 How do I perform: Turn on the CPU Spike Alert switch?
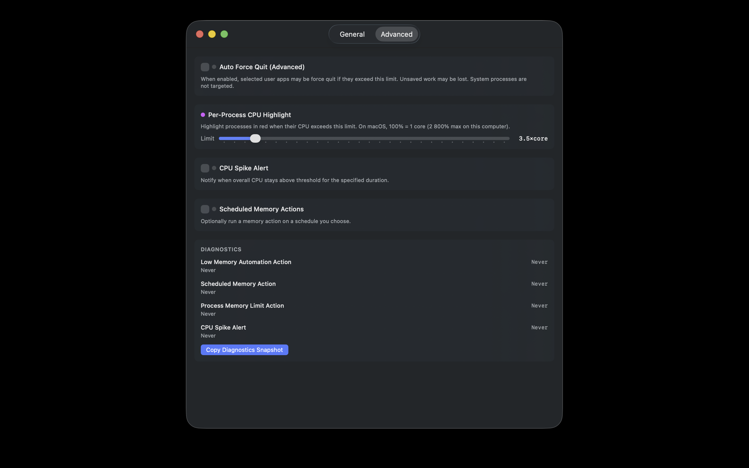pyautogui.click(x=205, y=168)
